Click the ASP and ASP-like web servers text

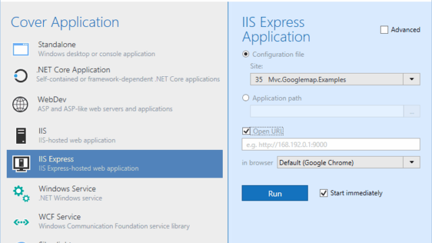click(105, 109)
